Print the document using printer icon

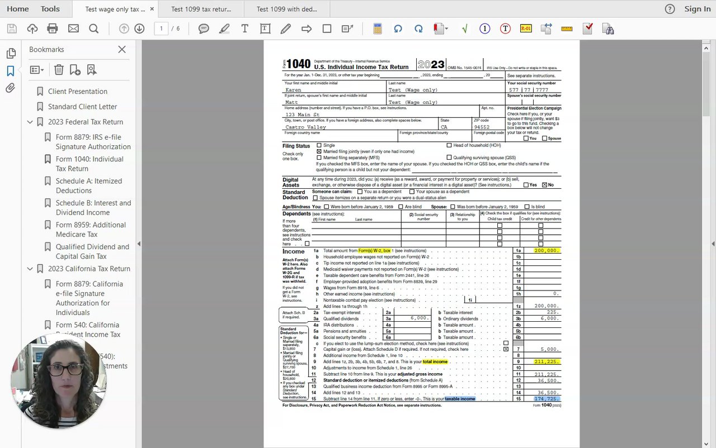click(53, 28)
